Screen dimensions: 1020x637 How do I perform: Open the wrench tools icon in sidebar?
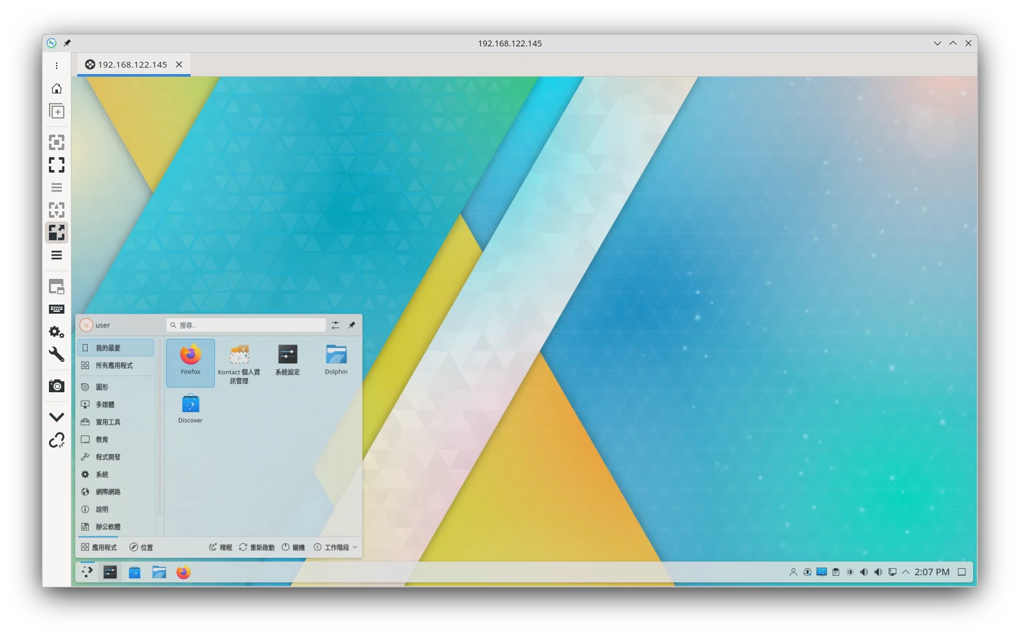tap(57, 354)
